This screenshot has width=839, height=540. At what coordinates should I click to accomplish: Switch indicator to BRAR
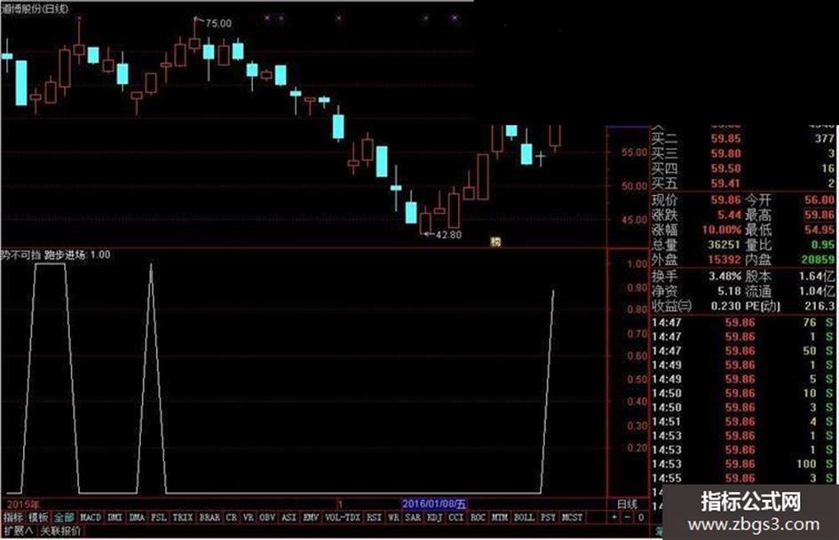pyautogui.click(x=210, y=518)
